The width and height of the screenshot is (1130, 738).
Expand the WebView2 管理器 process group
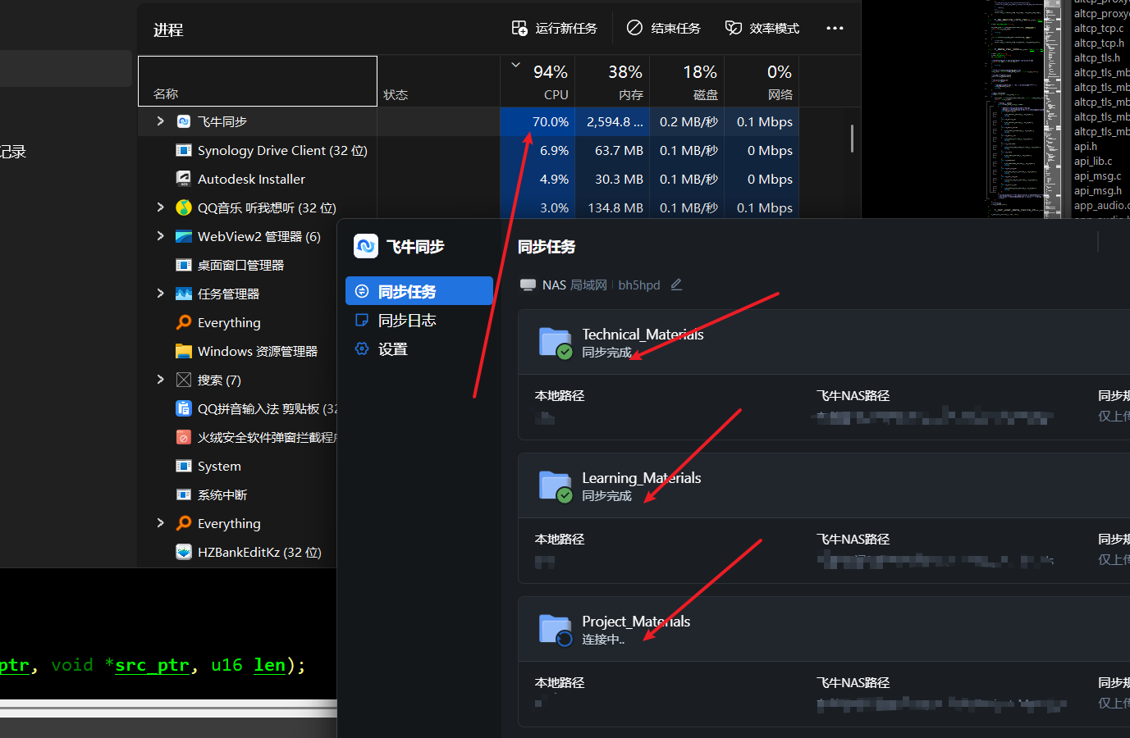coord(160,236)
